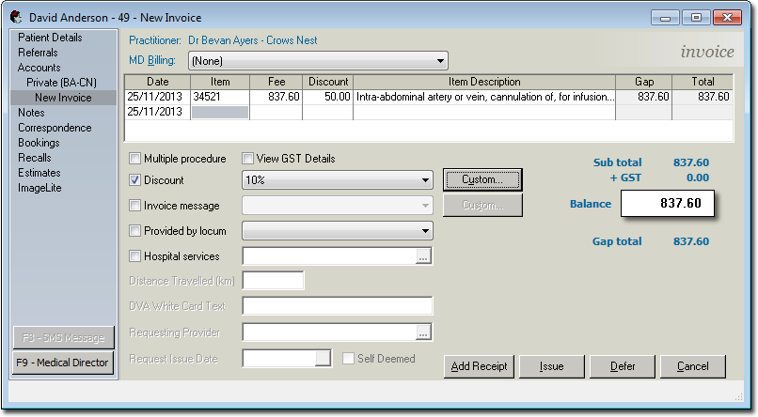Open Hospital services browse ellipsis button
Screen dimensions: 758x417
[x=423, y=256]
